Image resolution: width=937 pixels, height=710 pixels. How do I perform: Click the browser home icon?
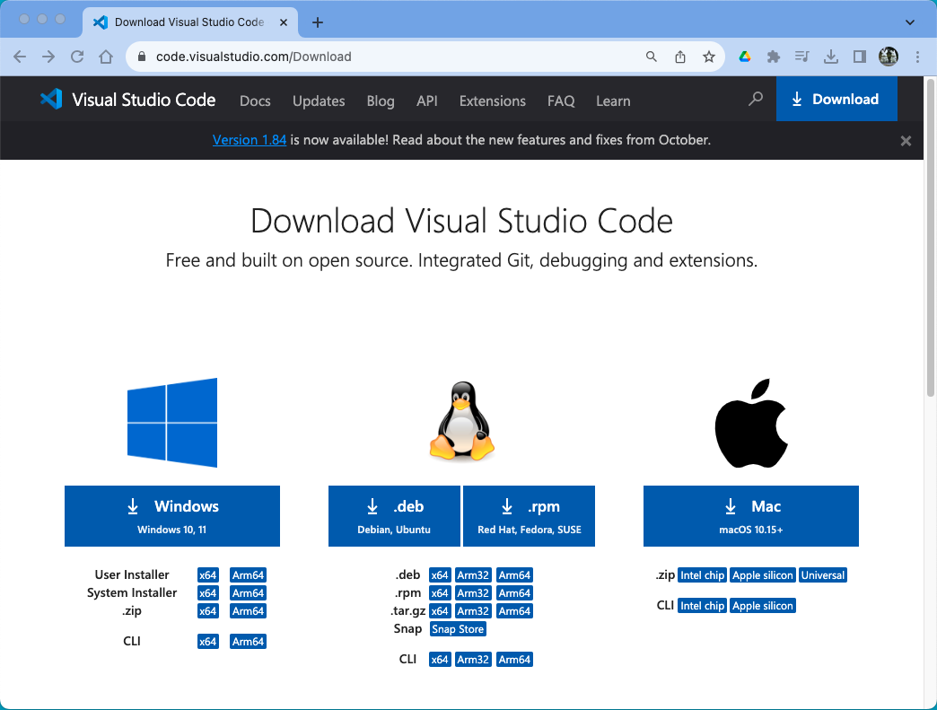coord(106,57)
